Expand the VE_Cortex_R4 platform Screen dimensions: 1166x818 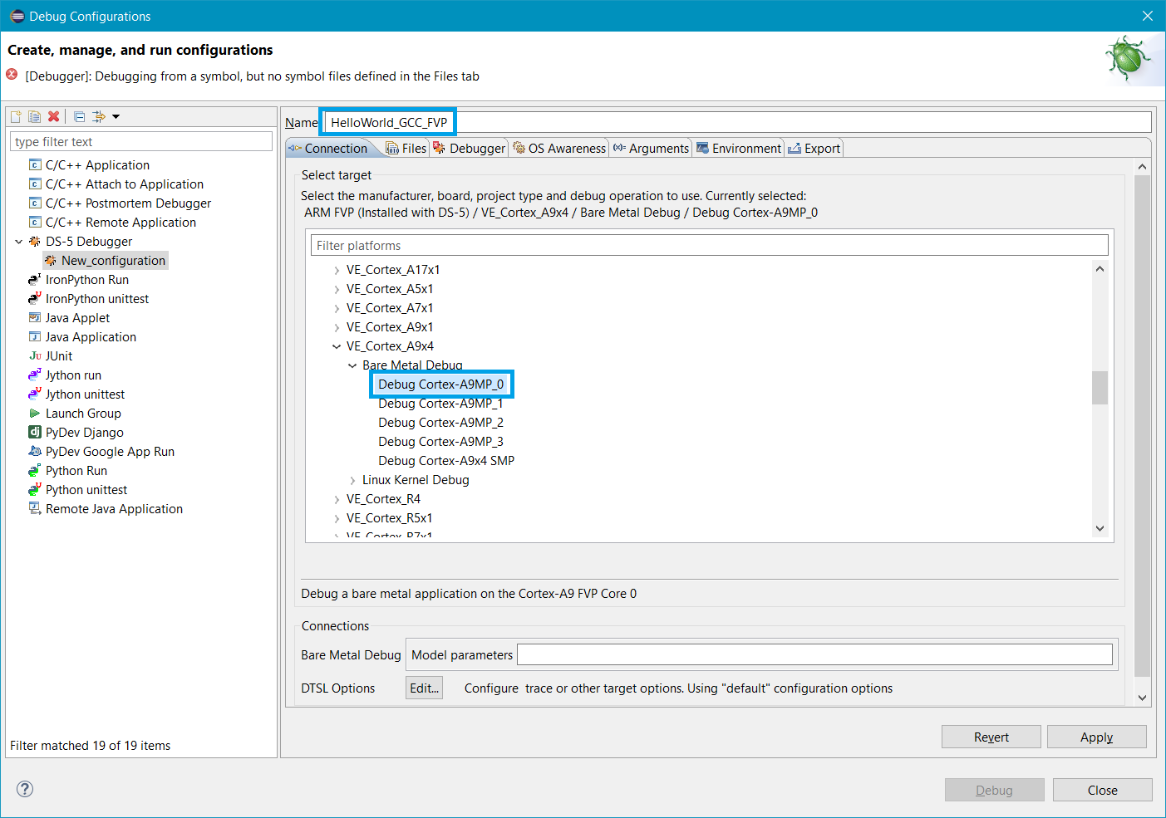pyautogui.click(x=337, y=499)
